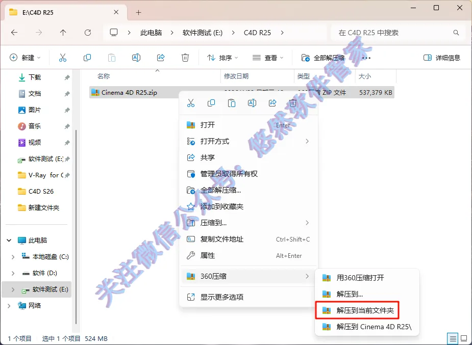Open the 排序 sort dropdown
Viewport: 472px width, 345px height.
point(222,58)
